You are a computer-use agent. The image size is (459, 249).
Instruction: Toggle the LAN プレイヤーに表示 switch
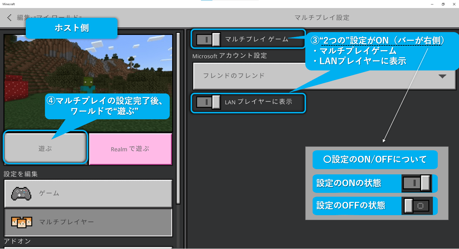point(208,102)
